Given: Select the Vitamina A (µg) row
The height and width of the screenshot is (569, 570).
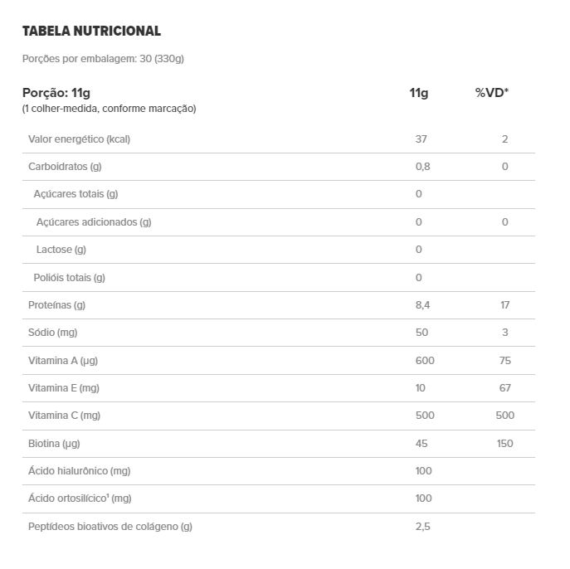Looking at the screenshot, I should coord(279,361).
